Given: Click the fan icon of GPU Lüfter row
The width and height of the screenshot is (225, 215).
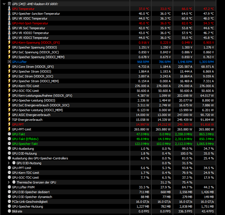Looking at the screenshot, I should 9,62.
